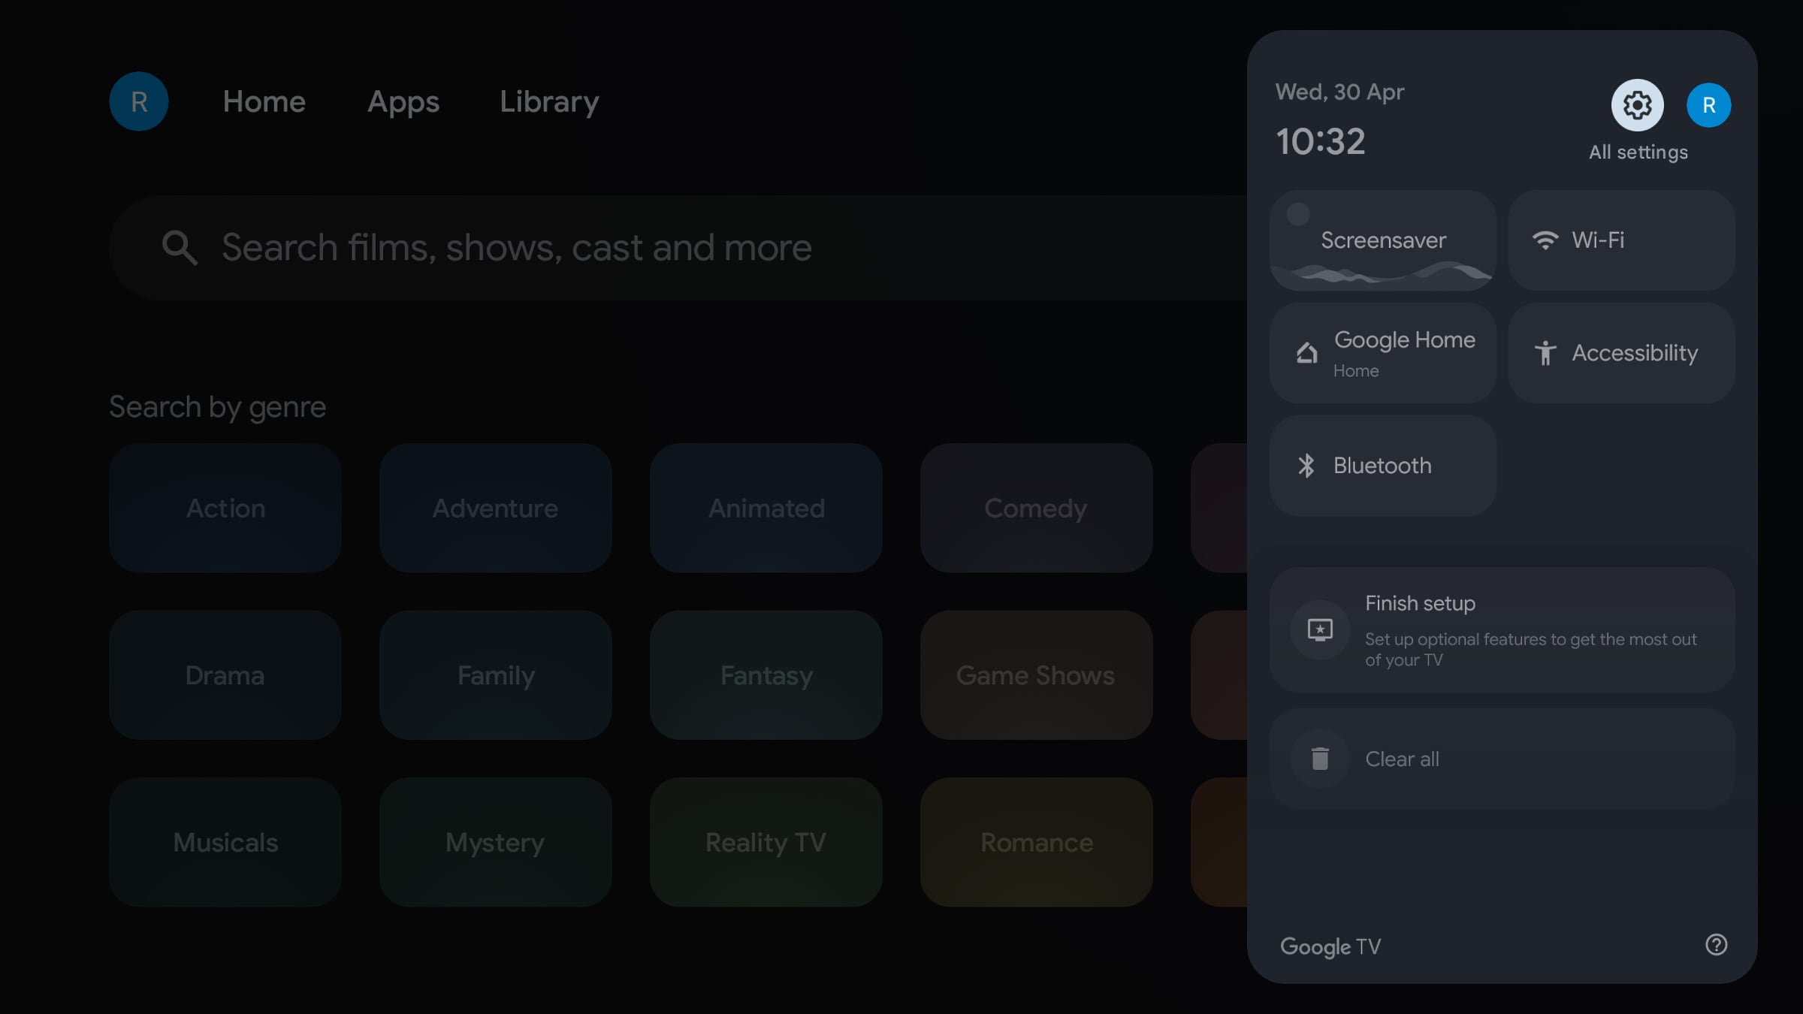Select the Comedy genre card

[x=1036, y=509]
